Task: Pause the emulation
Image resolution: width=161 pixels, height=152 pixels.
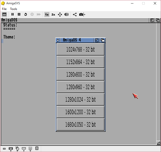Action: 13,14
